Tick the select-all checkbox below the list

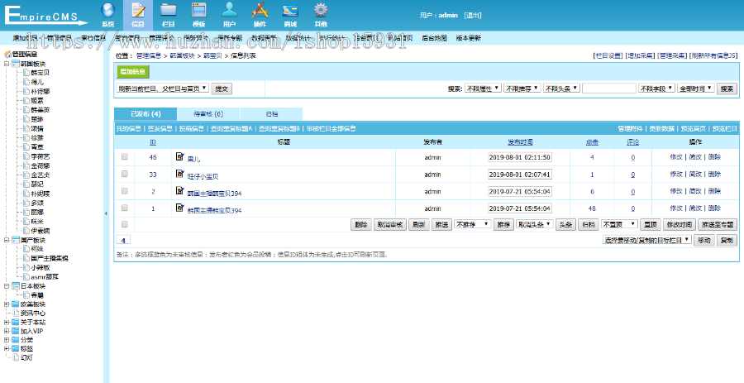point(124,224)
